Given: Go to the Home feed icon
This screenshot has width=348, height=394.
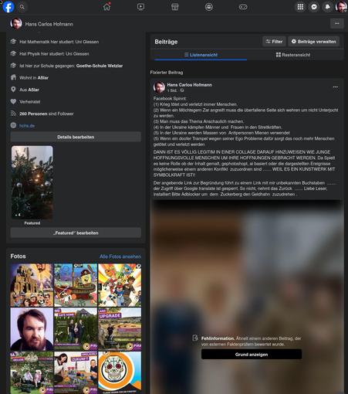Looking at the screenshot, I should point(106,7).
